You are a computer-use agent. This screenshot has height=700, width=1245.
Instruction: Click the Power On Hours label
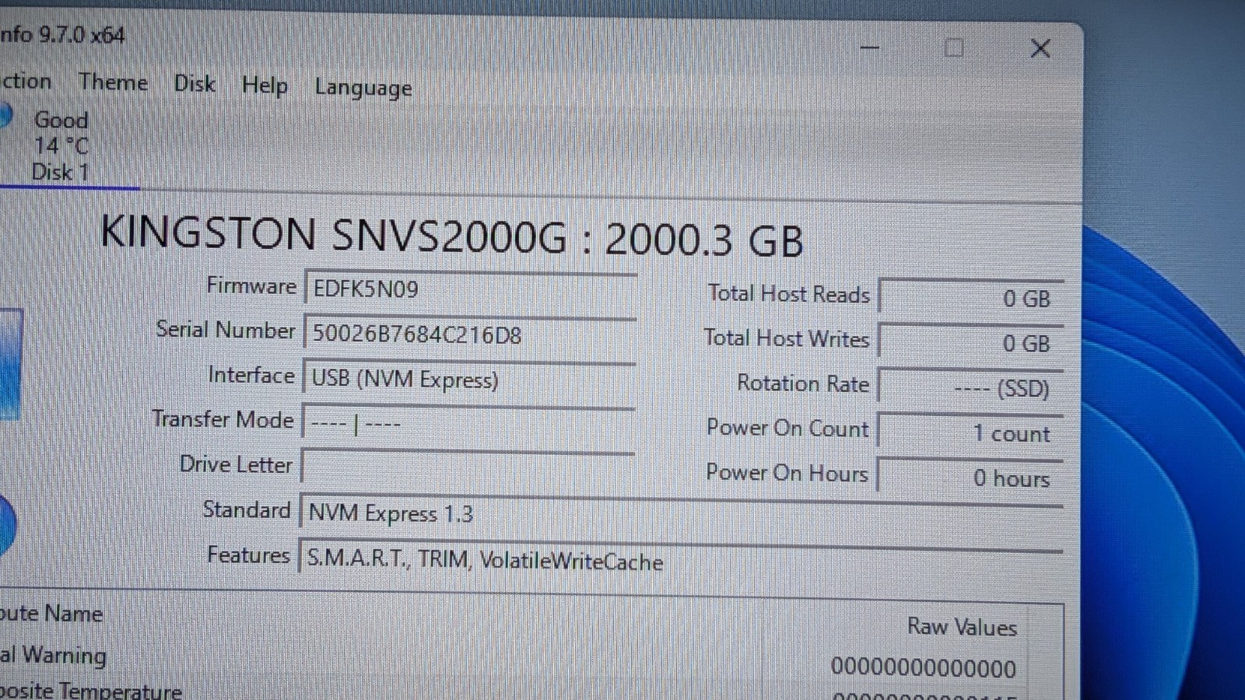(787, 472)
